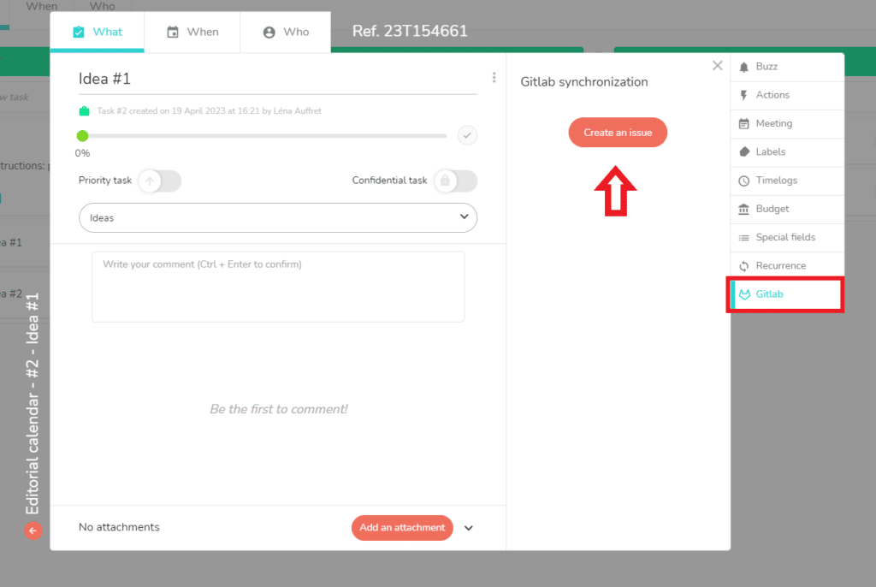Viewport: 876px width, 587px height.
Task: Open the Ideas category dropdown
Action: (278, 217)
